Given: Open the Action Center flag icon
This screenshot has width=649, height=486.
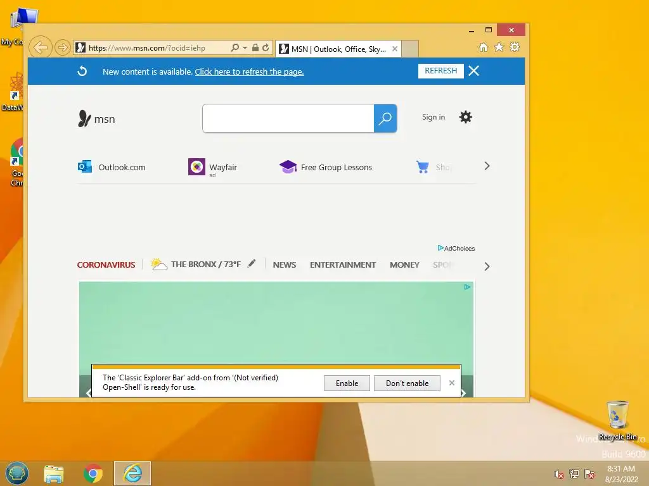Looking at the screenshot, I should 589,473.
